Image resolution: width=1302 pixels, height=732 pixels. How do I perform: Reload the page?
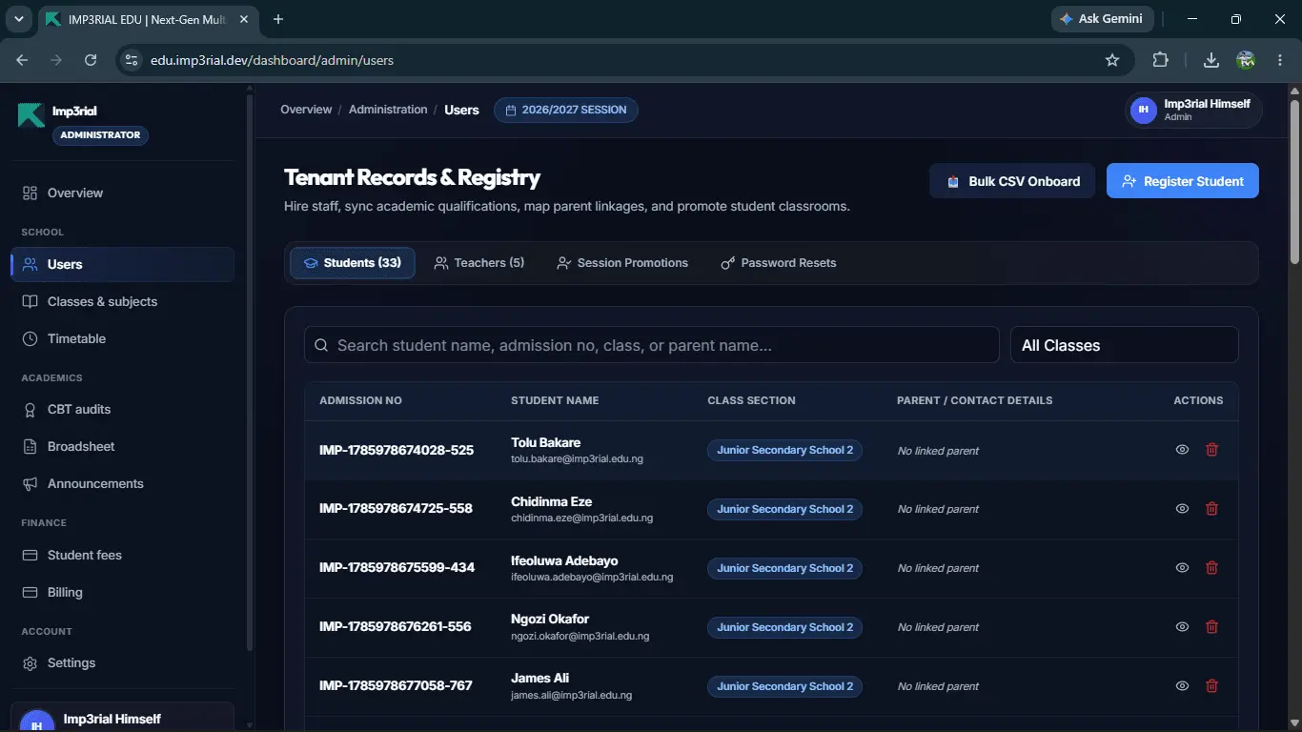91,60
